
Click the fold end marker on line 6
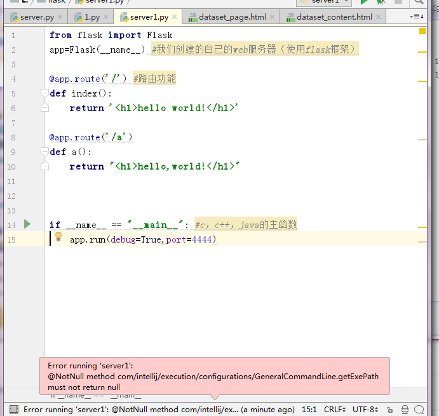tap(44, 107)
